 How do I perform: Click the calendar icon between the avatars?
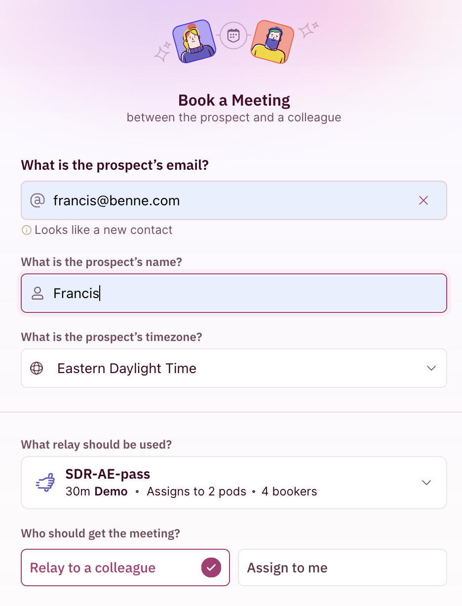pyautogui.click(x=233, y=36)
